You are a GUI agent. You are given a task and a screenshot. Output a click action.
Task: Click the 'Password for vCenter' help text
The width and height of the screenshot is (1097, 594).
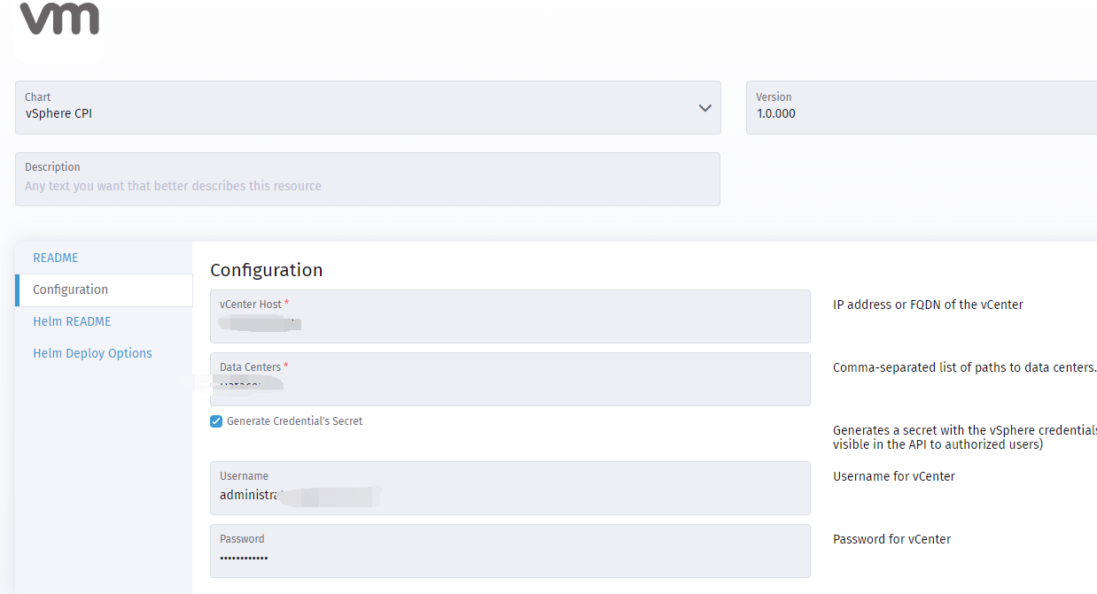point(891,539)
